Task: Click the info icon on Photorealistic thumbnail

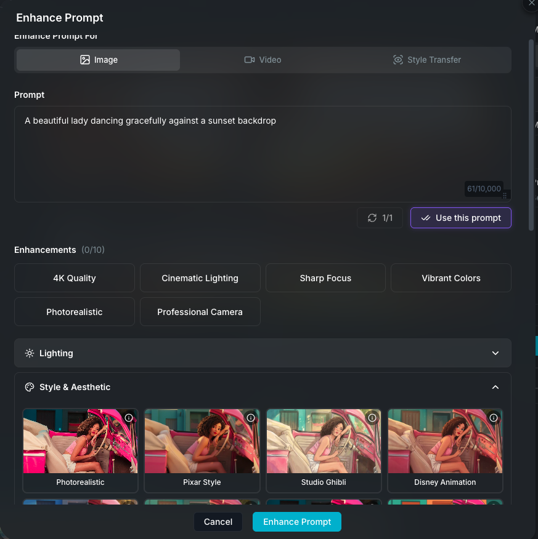Action: 129,418
